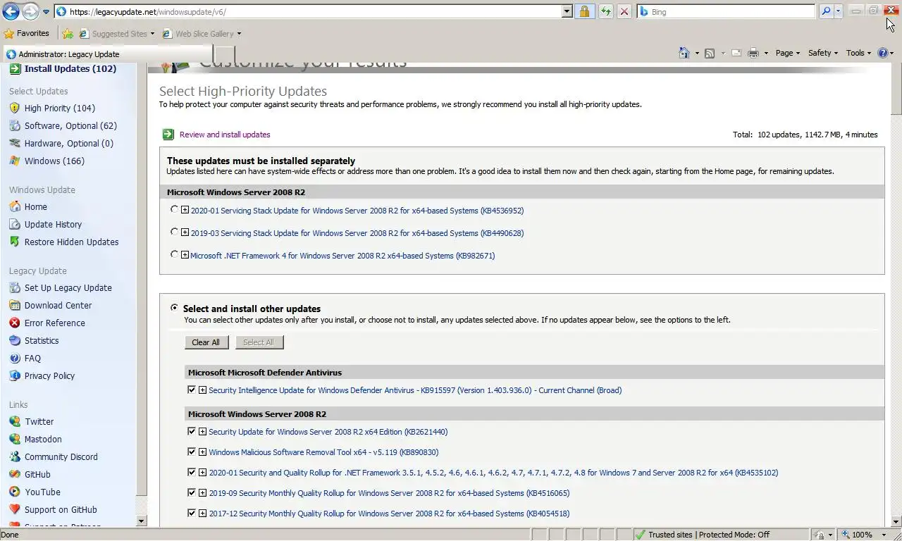Click the green Install Updates arrow icon
This screenshot has width=902, height=541.
tap(15, 68)
